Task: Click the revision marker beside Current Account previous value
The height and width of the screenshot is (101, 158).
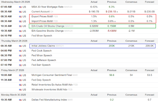Action: (117, 12)
